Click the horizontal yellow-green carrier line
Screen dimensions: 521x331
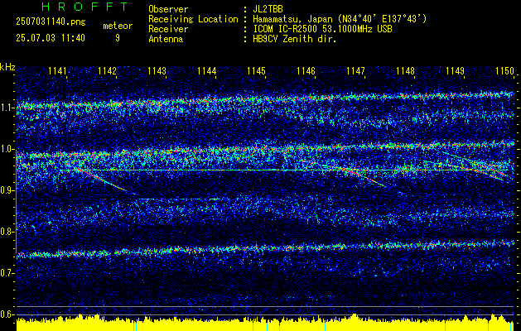click(284, 170)
